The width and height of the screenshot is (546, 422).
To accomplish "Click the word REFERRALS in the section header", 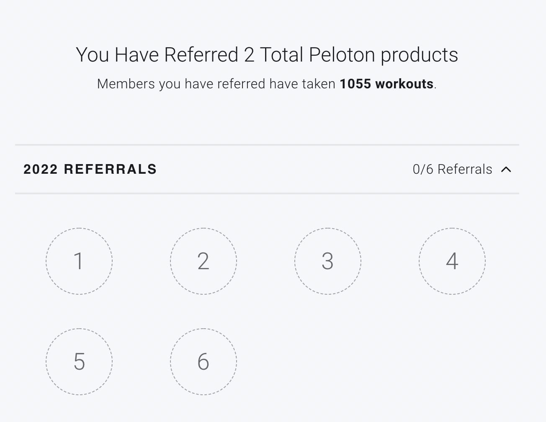I will pyautogui.click(x=110, y=169).
